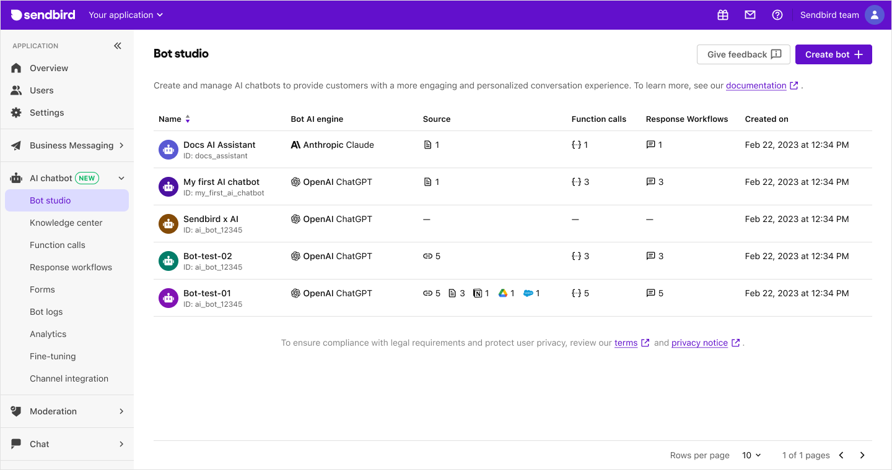892x470 pixels.
Task: Open the Bot-test-01 bot name
Action: click(x=207, y=293)
